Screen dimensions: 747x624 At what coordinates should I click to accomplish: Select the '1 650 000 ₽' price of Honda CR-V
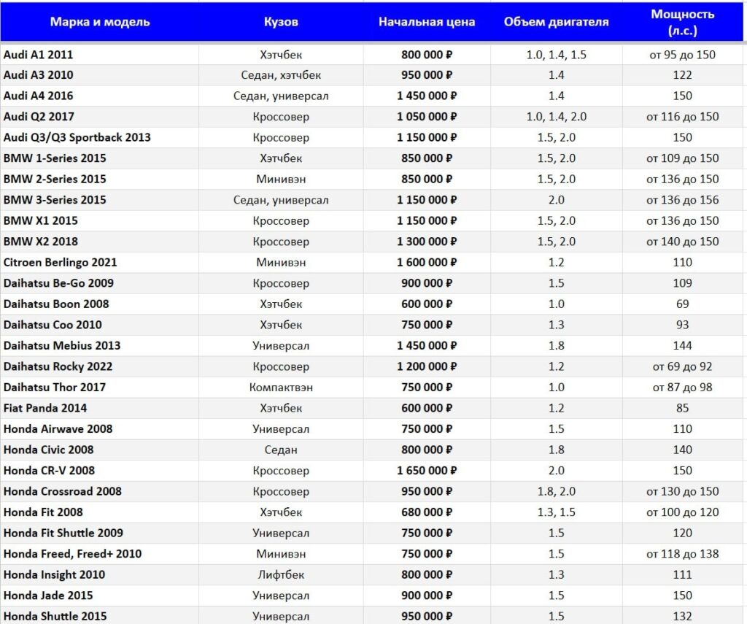click(427, 471)
